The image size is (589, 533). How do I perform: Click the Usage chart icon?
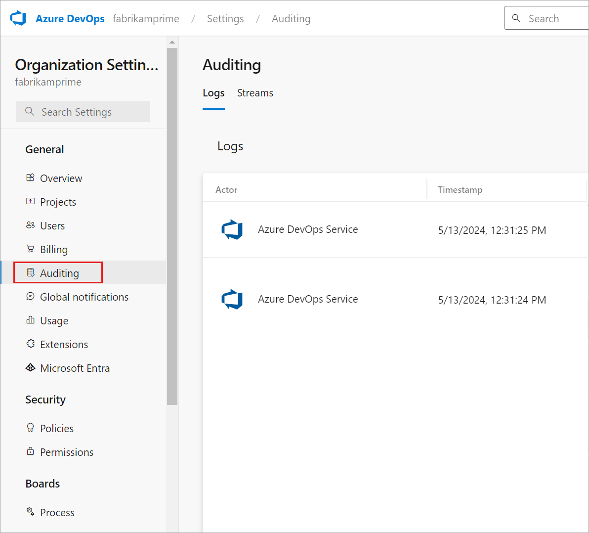point(30,320)
